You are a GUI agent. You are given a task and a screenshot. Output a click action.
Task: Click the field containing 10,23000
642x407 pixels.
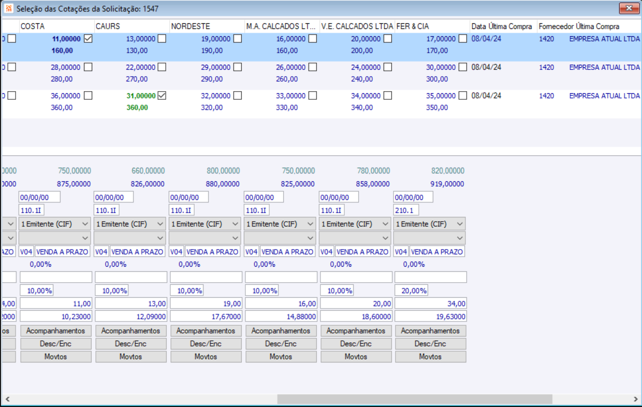56,316
